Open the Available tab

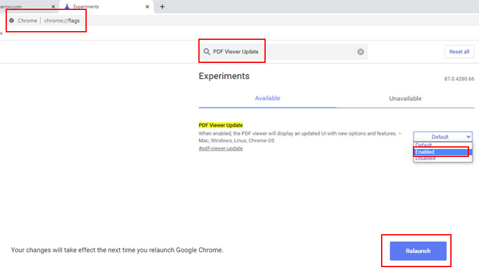pos(268,98)
